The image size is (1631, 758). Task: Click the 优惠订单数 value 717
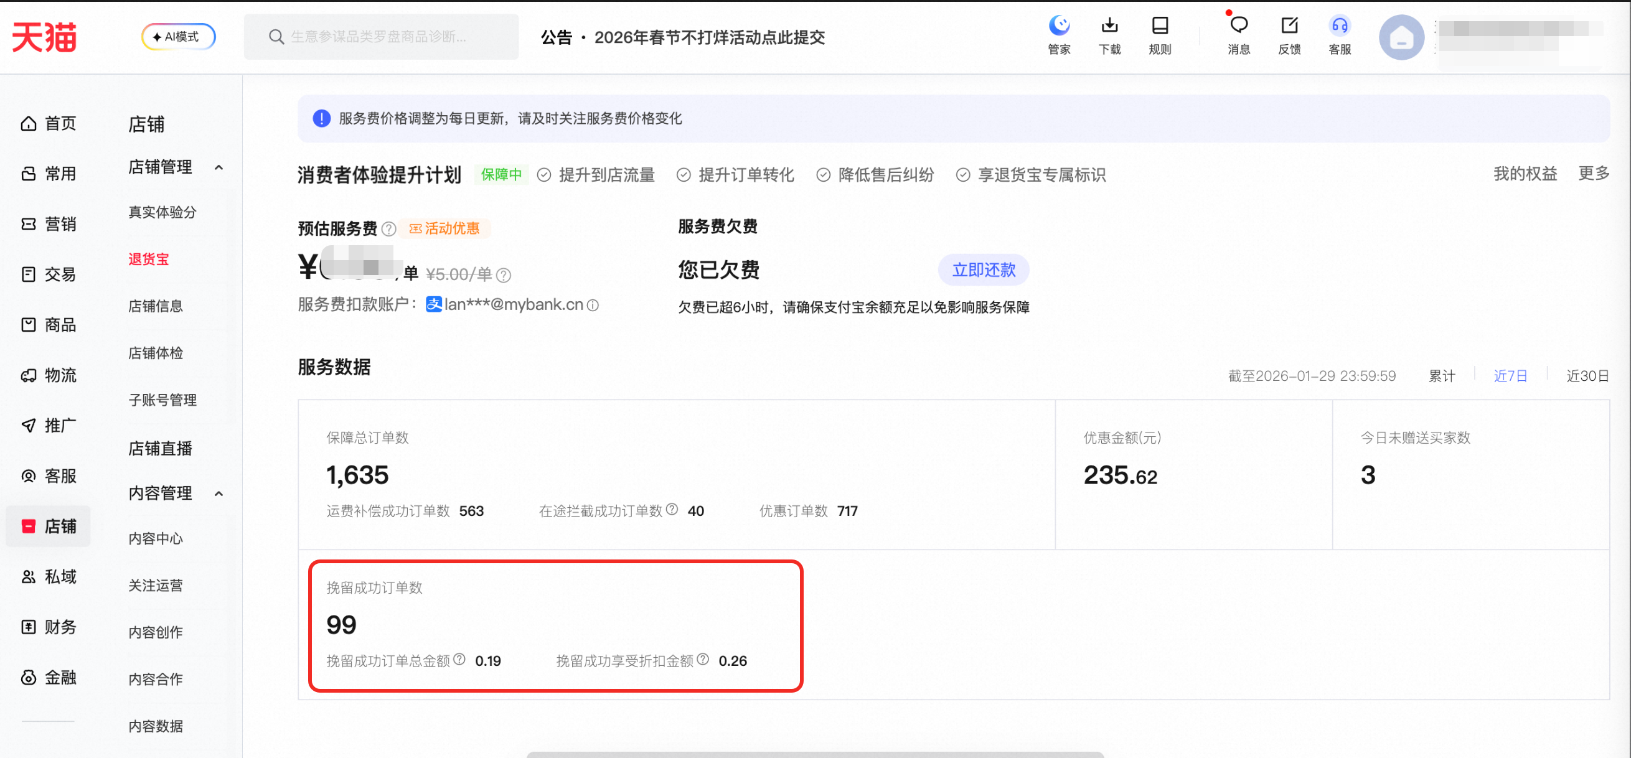(847, 511)
